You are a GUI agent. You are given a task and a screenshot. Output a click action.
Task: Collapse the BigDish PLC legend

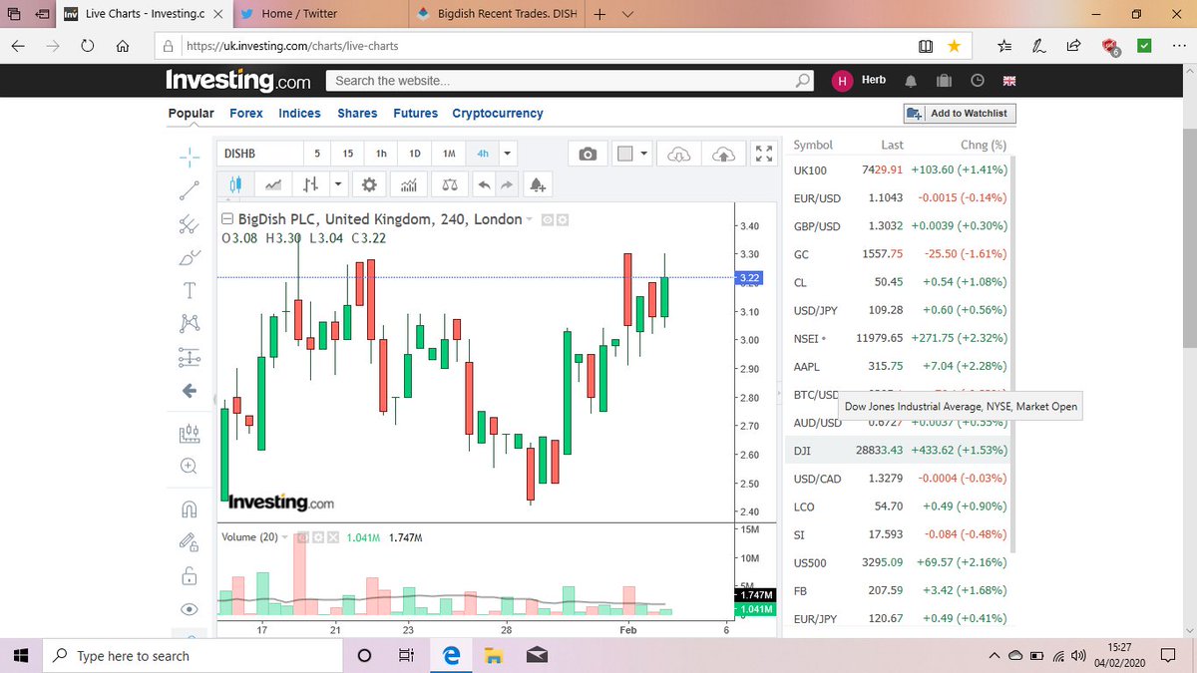click(227, 219)
